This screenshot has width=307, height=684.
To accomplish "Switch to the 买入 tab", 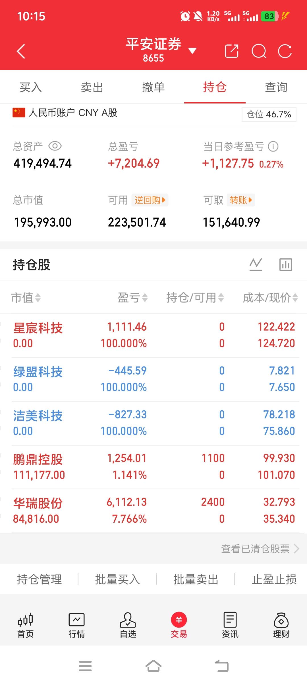I will tap(31, 87).
